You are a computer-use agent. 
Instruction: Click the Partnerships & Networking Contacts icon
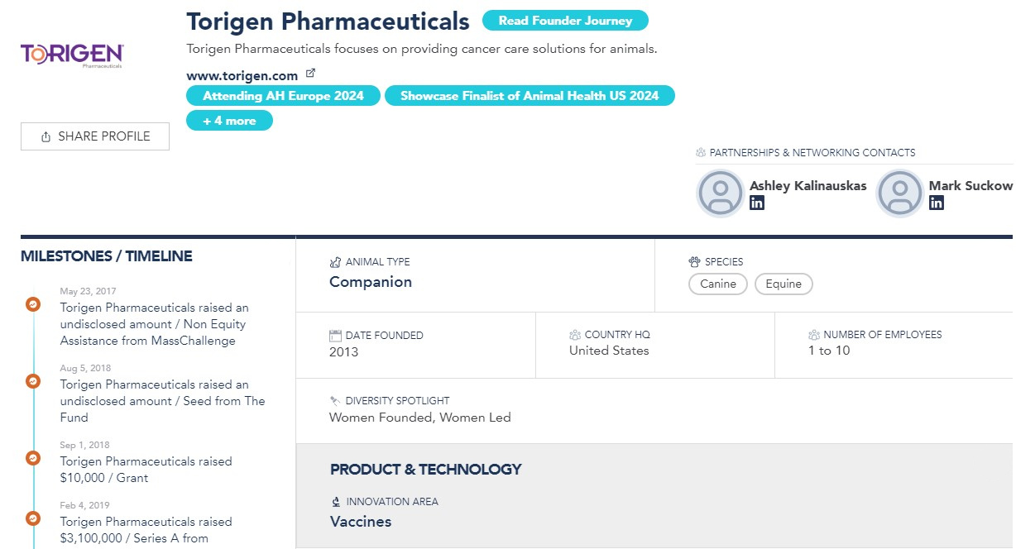pyautogui.click(x=701, y=153)
